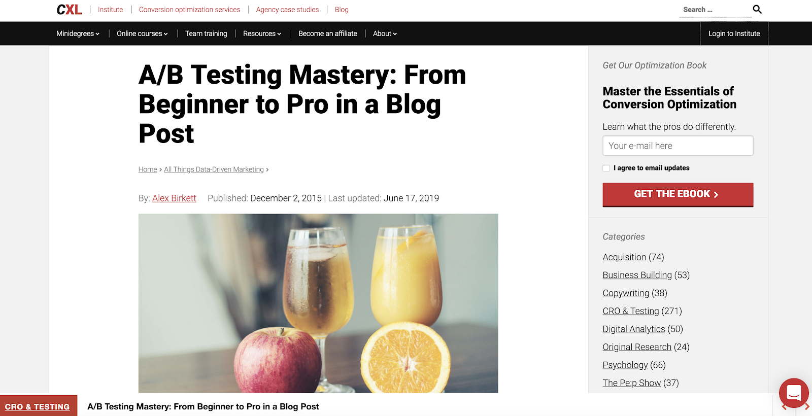Select Become an affiliate menu item

[x=328, y=33]
